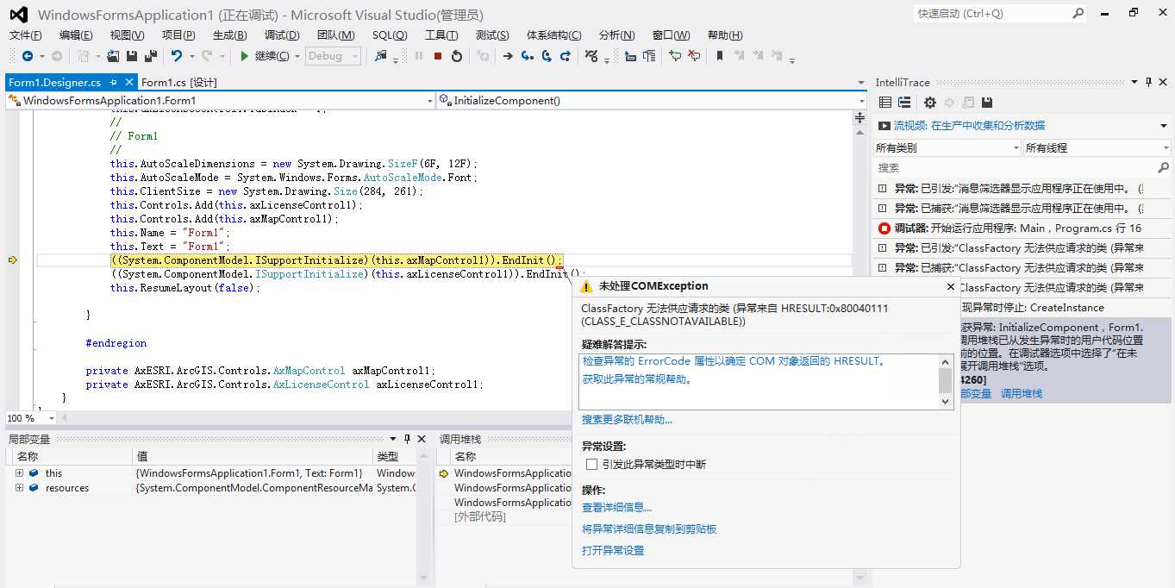Close the 未处理COMException dialog
Screen dimensions: 1175x588
pyautogui.click(x=951, y=286)
